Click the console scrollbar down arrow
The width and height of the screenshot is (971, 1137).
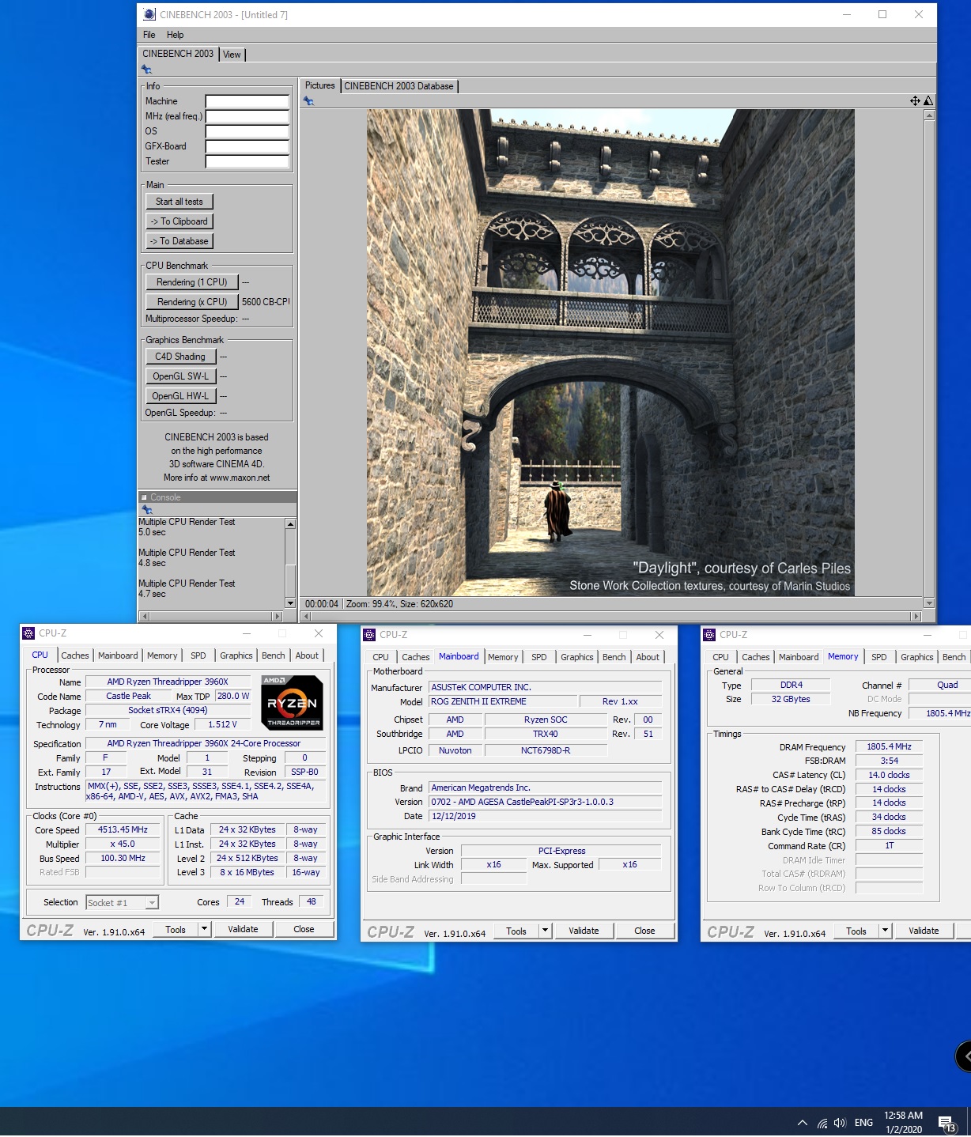pyautogui.click(x=290, y=603)
